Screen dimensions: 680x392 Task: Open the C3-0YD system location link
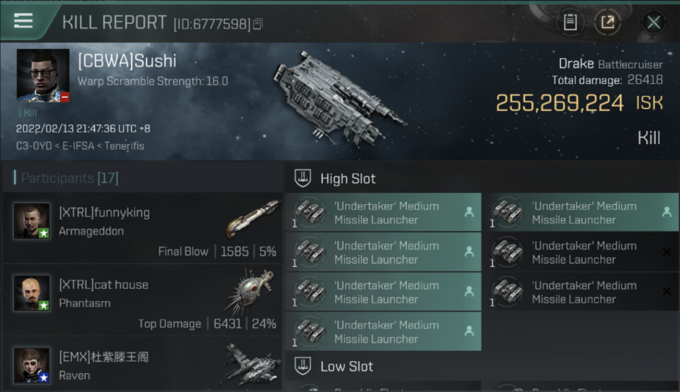point(34,146)
